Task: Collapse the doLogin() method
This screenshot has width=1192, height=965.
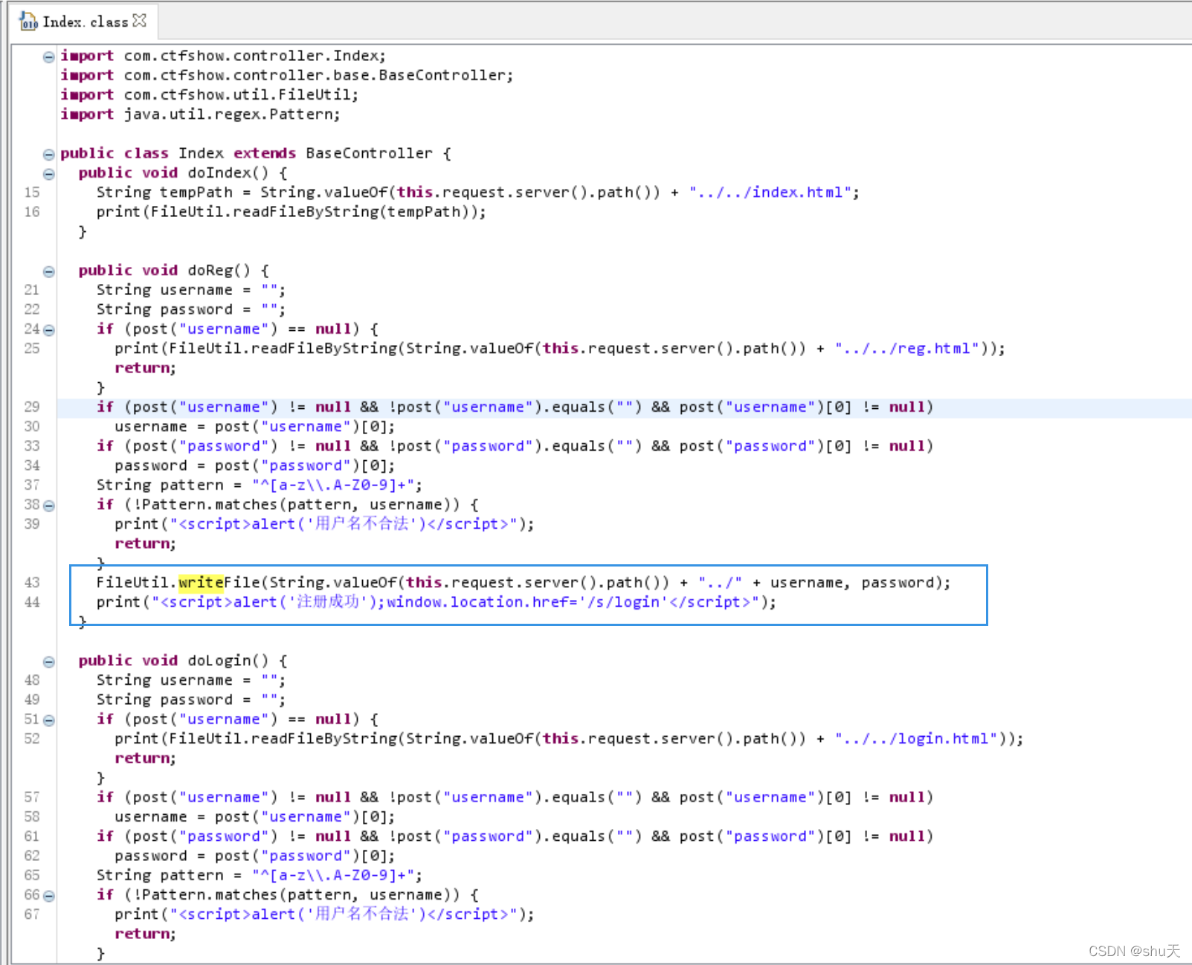Action: tap(48, 662)
